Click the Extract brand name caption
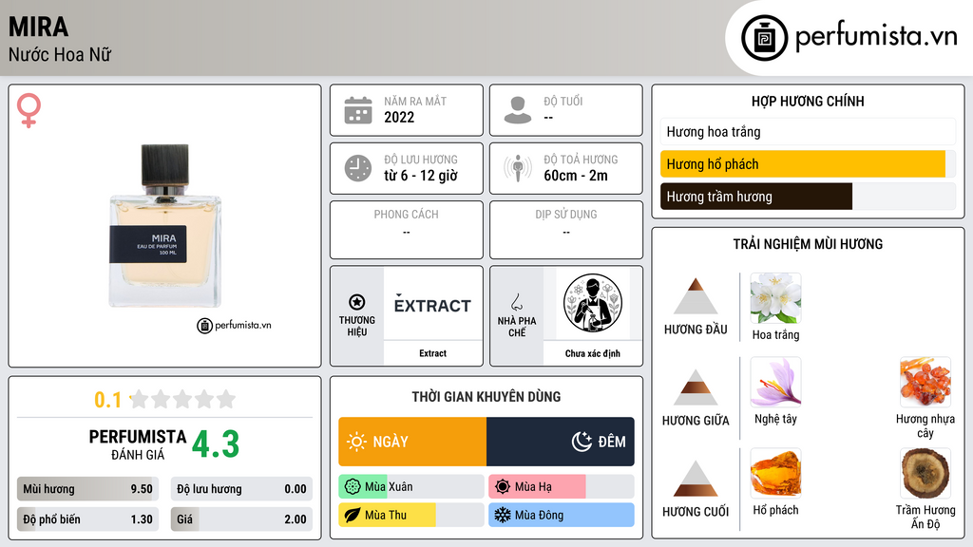 pos(432,353)
